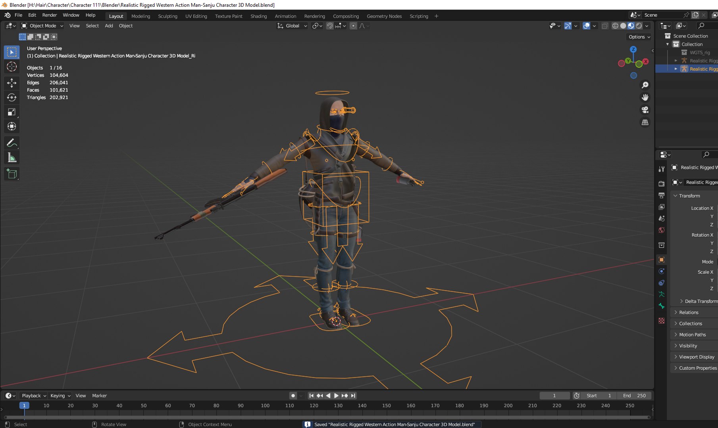
Task: Pick the Scale tool in toolbar
Action: [12, 112]
